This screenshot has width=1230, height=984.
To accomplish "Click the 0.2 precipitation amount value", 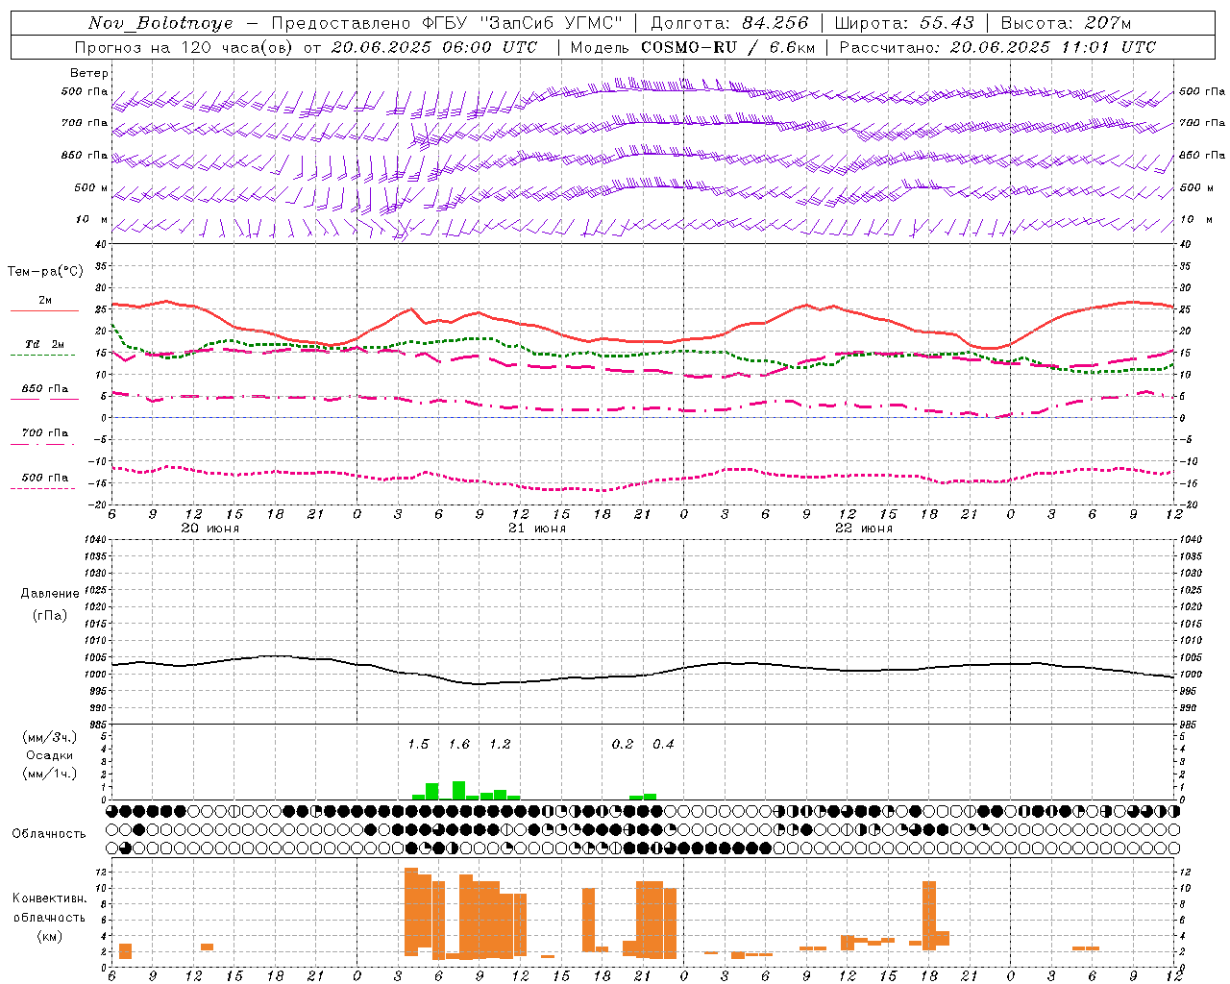I will pos(623,745).
